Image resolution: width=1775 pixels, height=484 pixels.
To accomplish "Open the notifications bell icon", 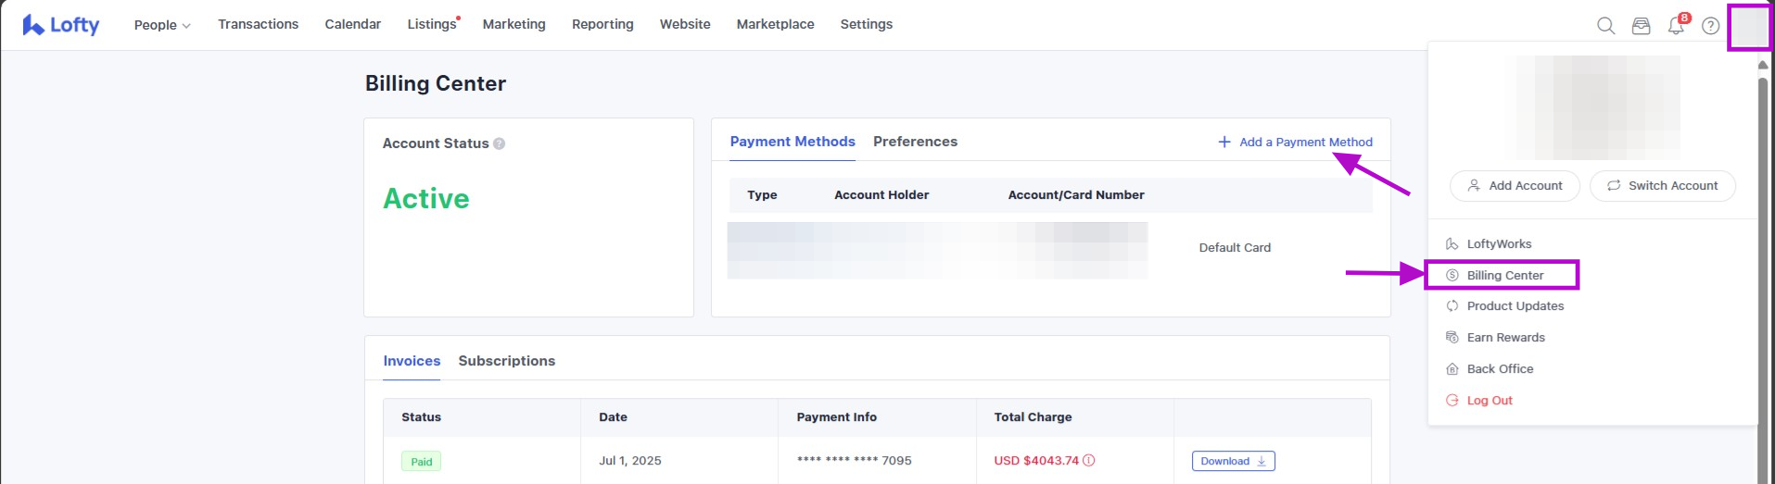I will tap(1676, 26).
